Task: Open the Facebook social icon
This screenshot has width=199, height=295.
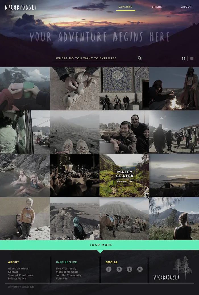Action: coord(109,269)
